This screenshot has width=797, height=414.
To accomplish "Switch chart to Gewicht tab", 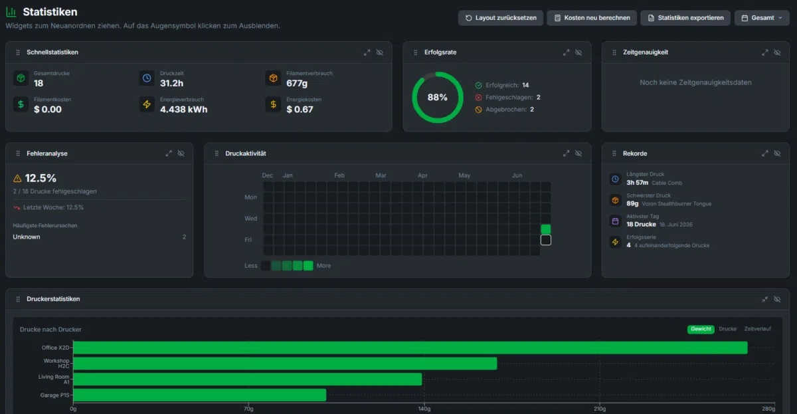I will [701, 329].
